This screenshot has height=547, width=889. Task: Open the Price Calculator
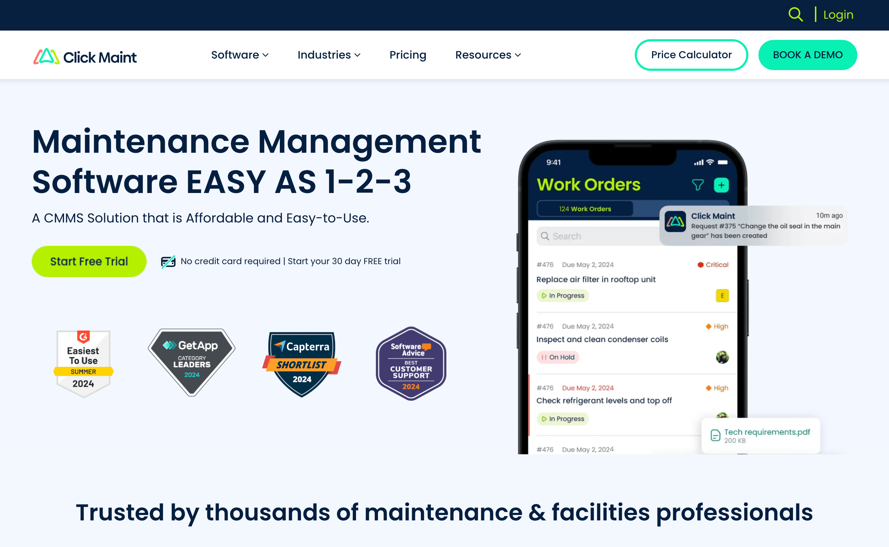(691, 55)
